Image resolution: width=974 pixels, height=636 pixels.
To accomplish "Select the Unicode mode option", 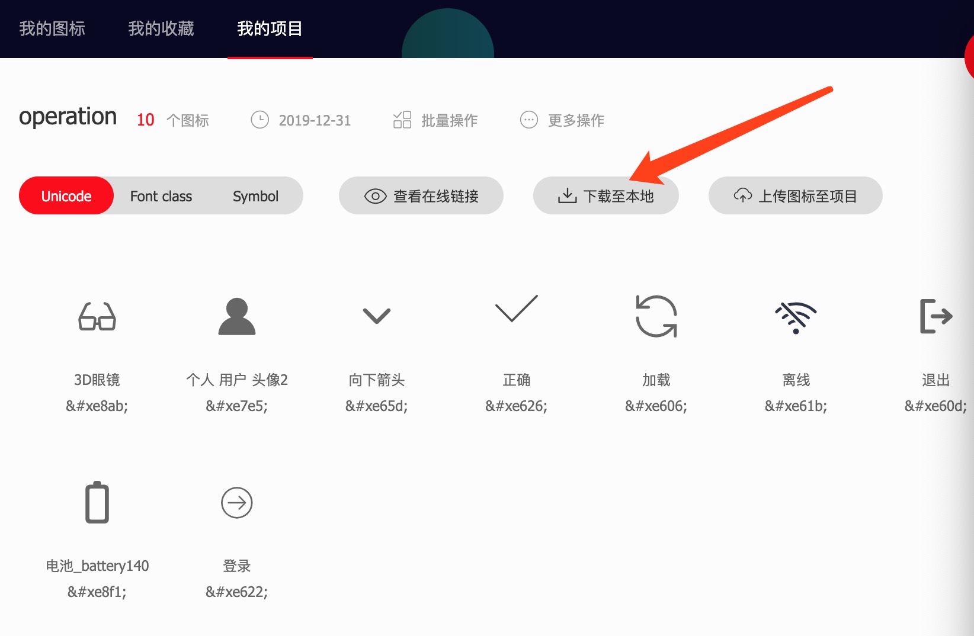I will (x=66, y=195).
